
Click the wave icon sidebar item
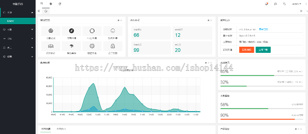(x=4, y=39)
